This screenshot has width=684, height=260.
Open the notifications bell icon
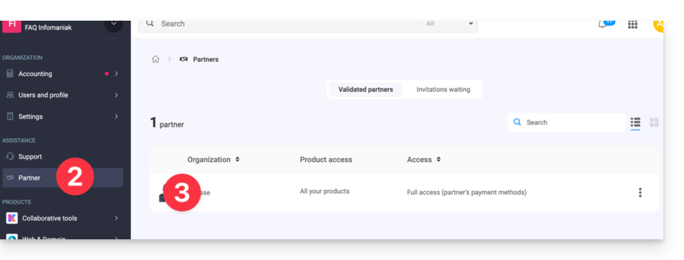[x=603, y=24]
